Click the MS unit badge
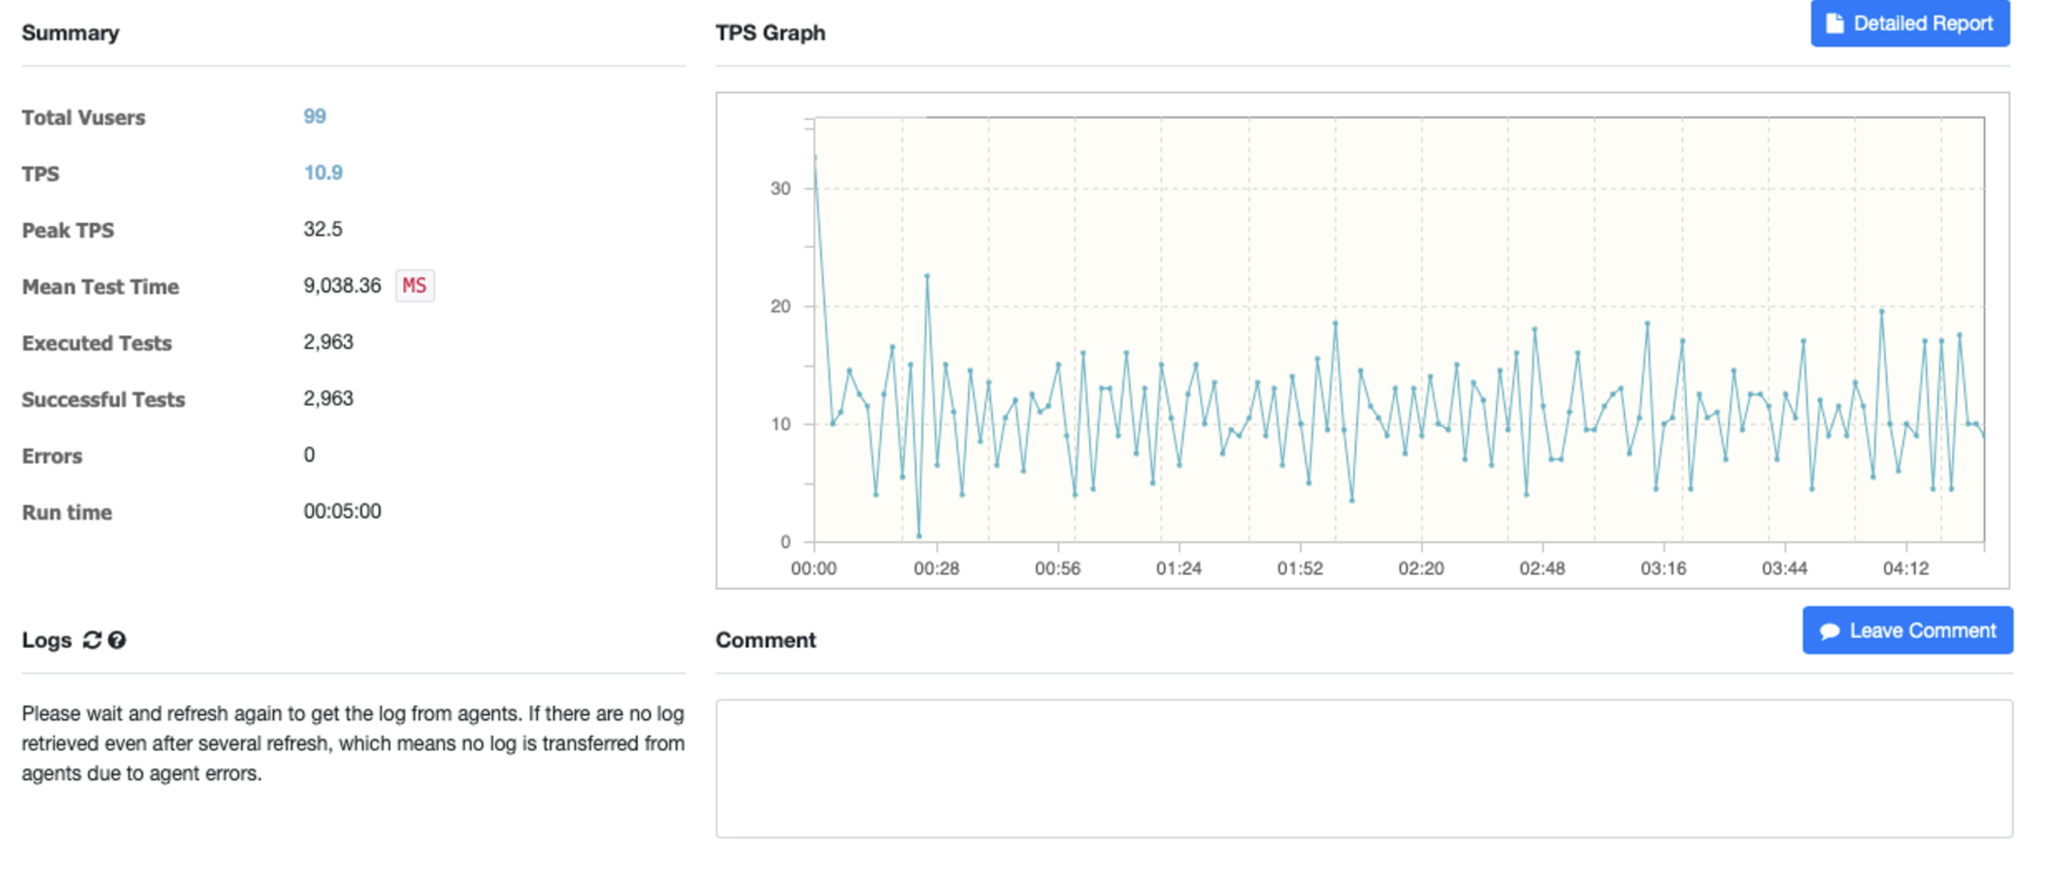Viewport: 2059px width, 871px height. click(414, 285)
